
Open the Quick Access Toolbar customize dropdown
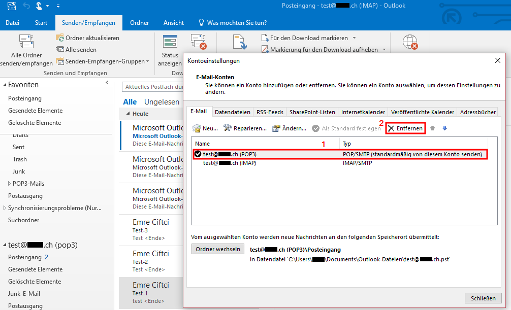[58, 6]
